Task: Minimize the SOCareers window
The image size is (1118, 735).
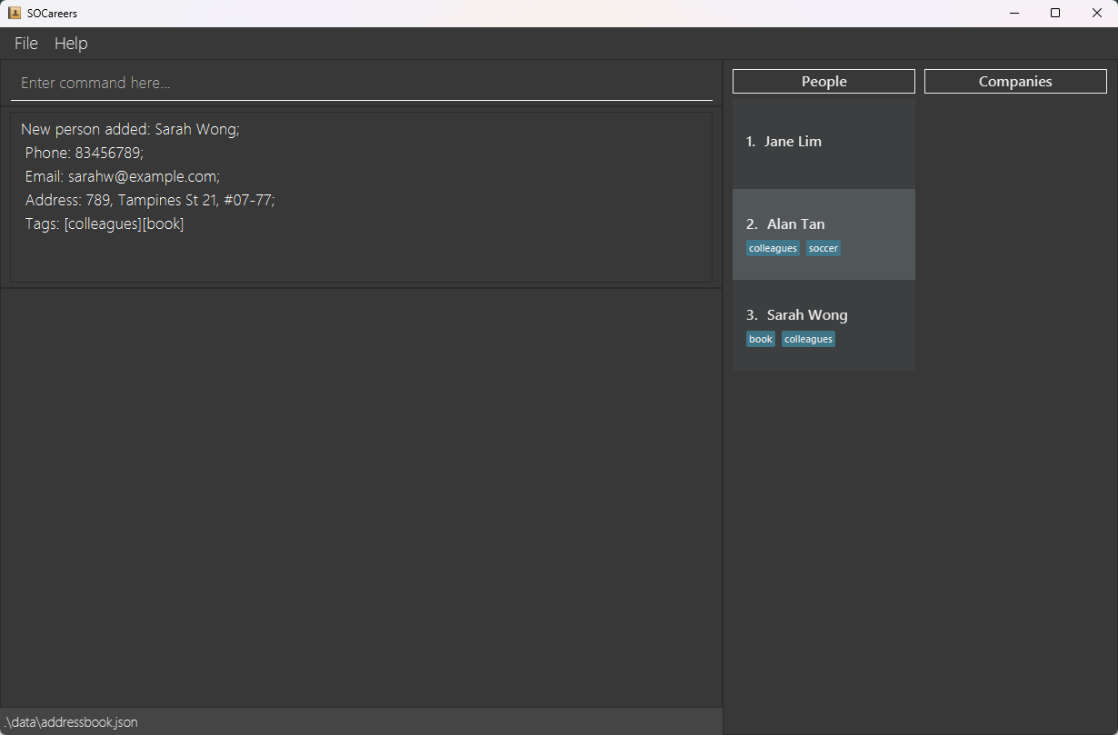Action: coord(1013,13)
